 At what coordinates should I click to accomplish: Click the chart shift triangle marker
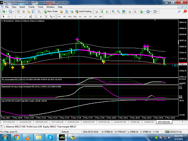(x=155, y=20)
